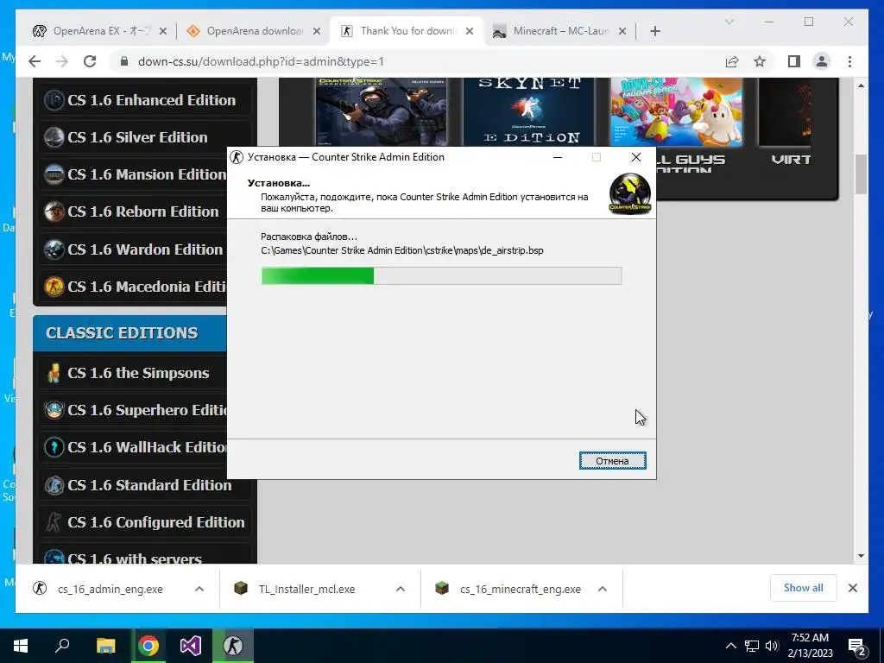Switch to the Minecraft MC-Launcher tab
Screen dimensions: 884x663
click(x=554, y=31)
